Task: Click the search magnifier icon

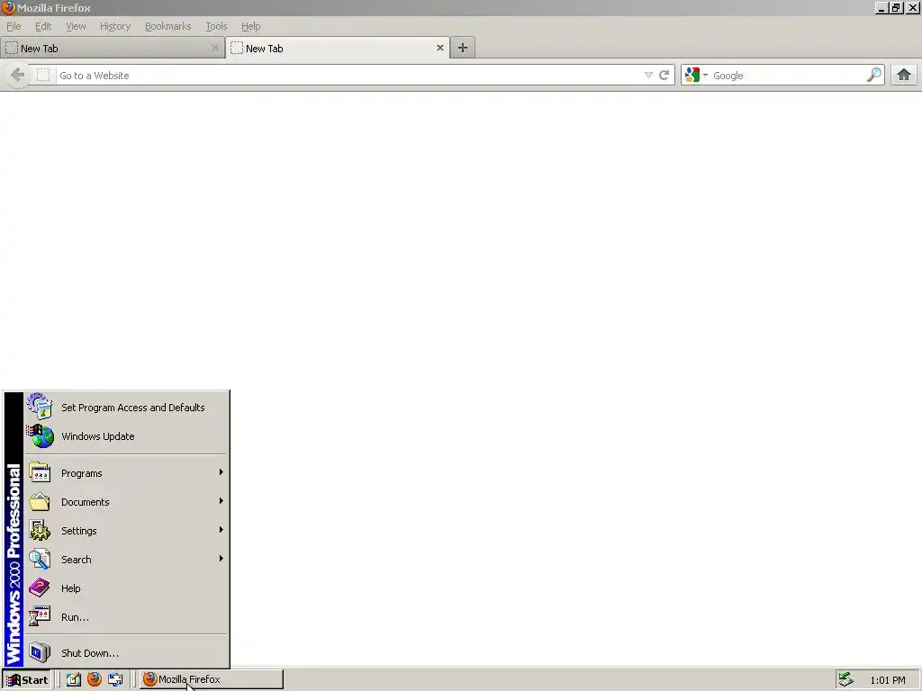Action: coord(874,76)
